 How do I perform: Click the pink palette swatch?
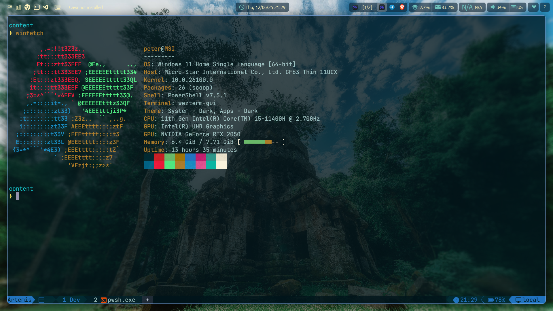(201, 165)
